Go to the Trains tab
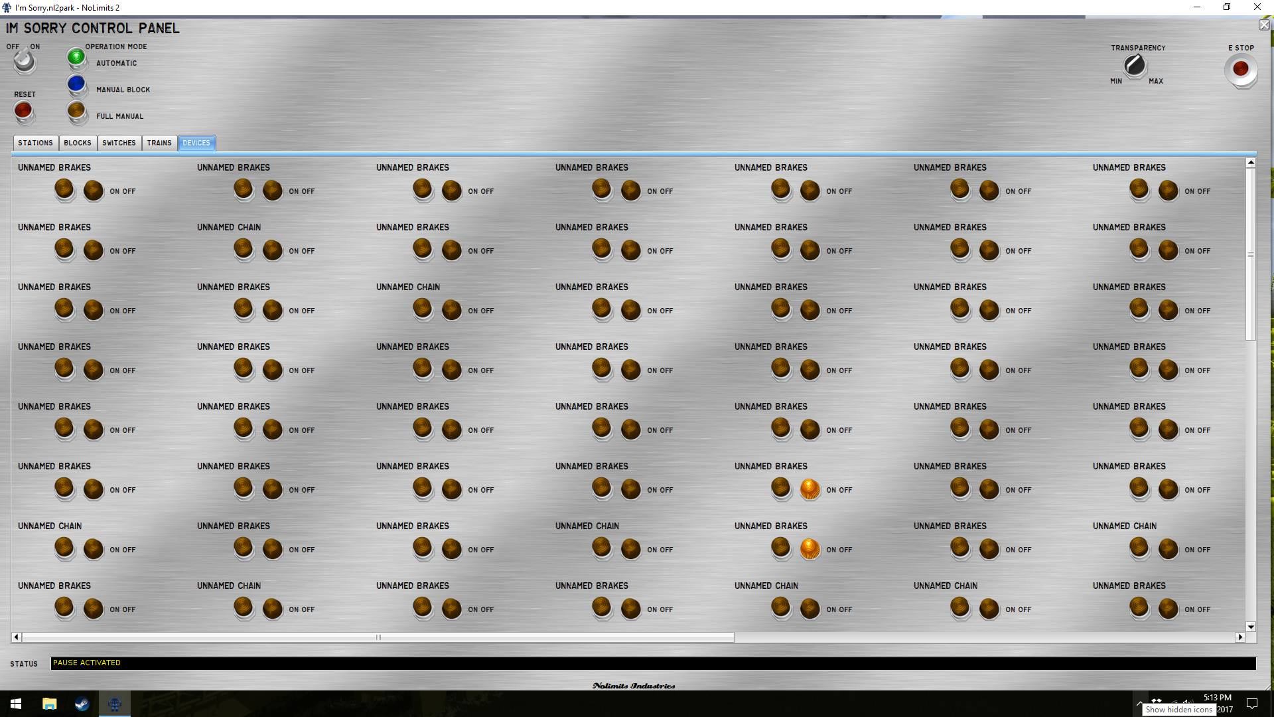The image size is (1274, 717). [x=159, y=143]
